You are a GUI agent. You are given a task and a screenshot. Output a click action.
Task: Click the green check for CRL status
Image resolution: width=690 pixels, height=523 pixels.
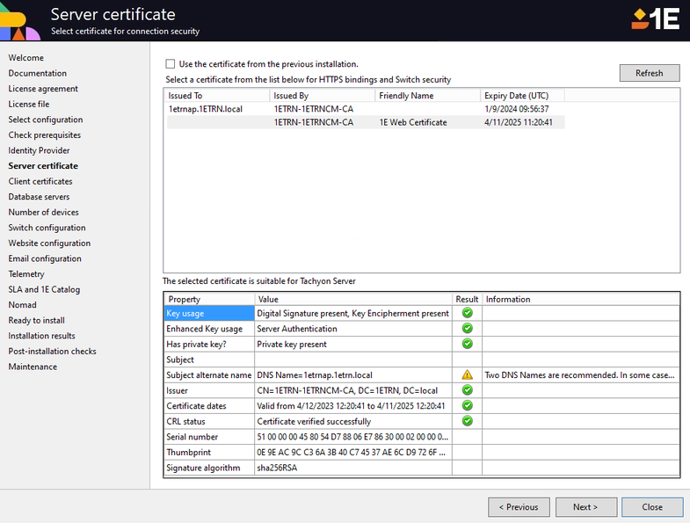click(x=467, y=421)
